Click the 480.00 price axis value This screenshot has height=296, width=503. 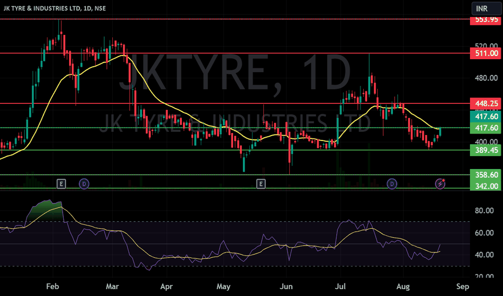(x=486, y=78)
